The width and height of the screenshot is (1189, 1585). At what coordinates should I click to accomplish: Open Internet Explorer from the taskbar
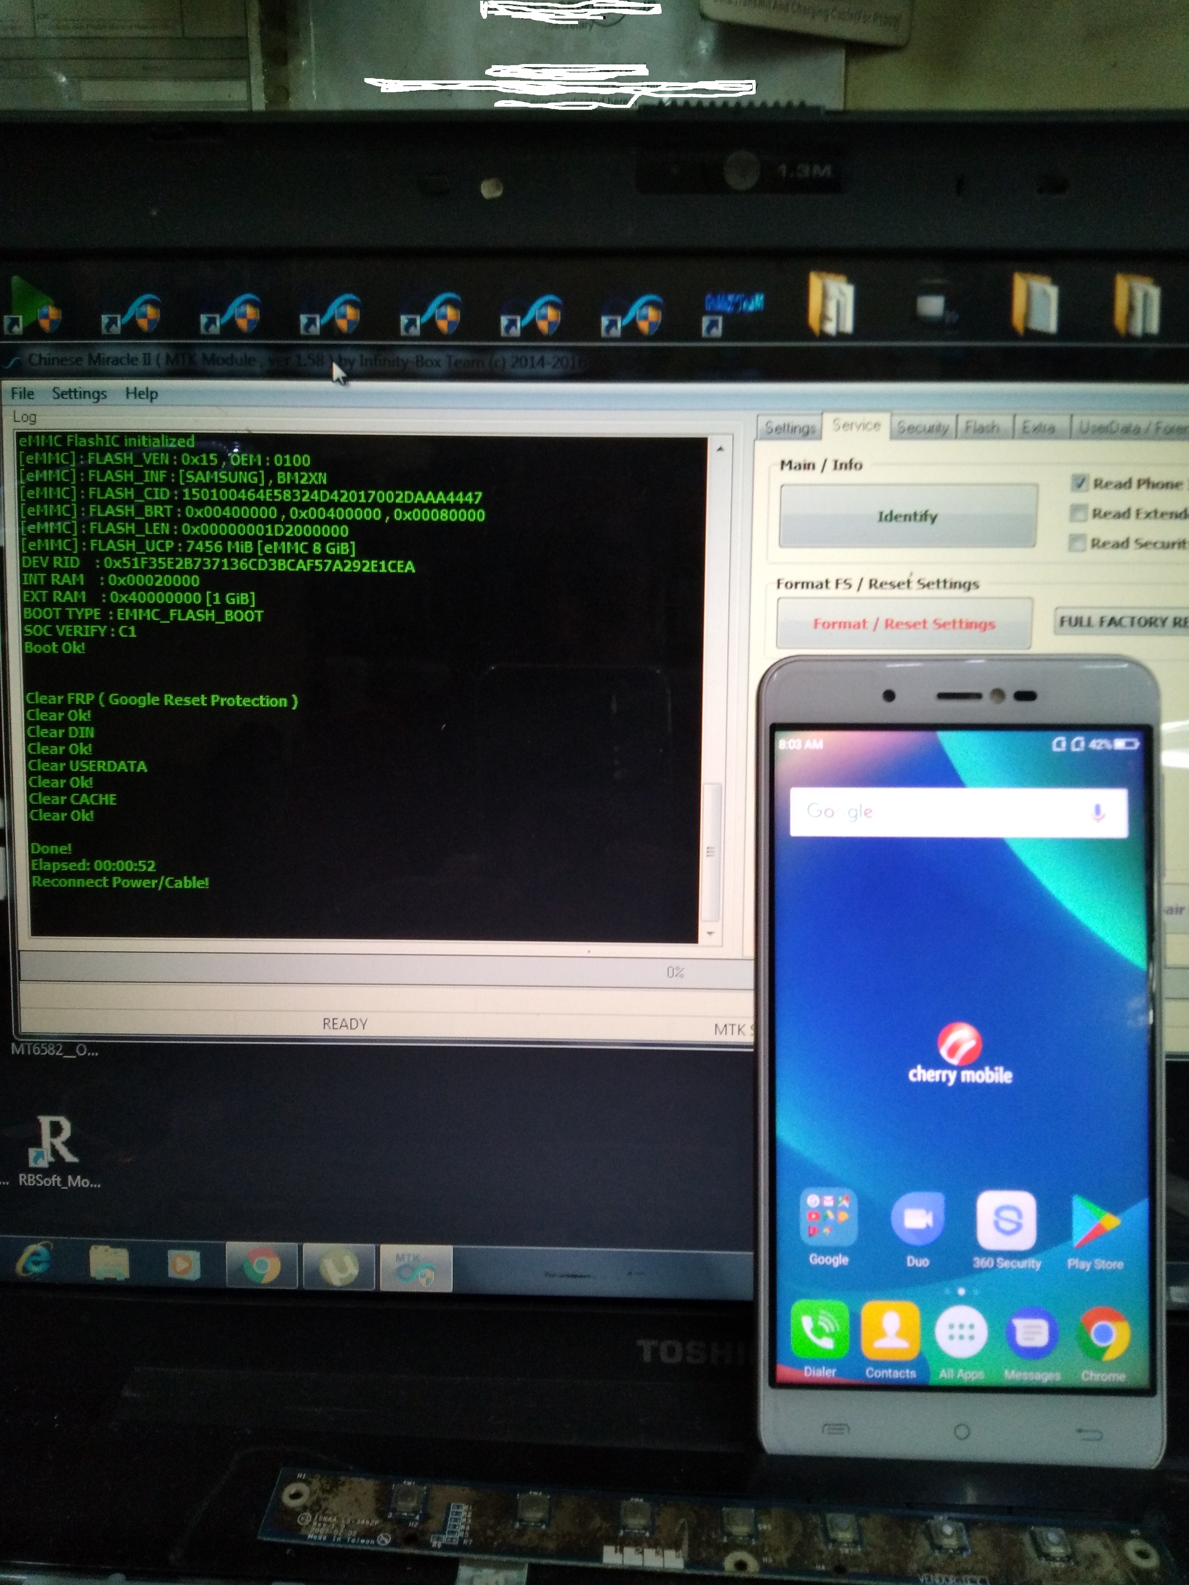(34, 1260)
